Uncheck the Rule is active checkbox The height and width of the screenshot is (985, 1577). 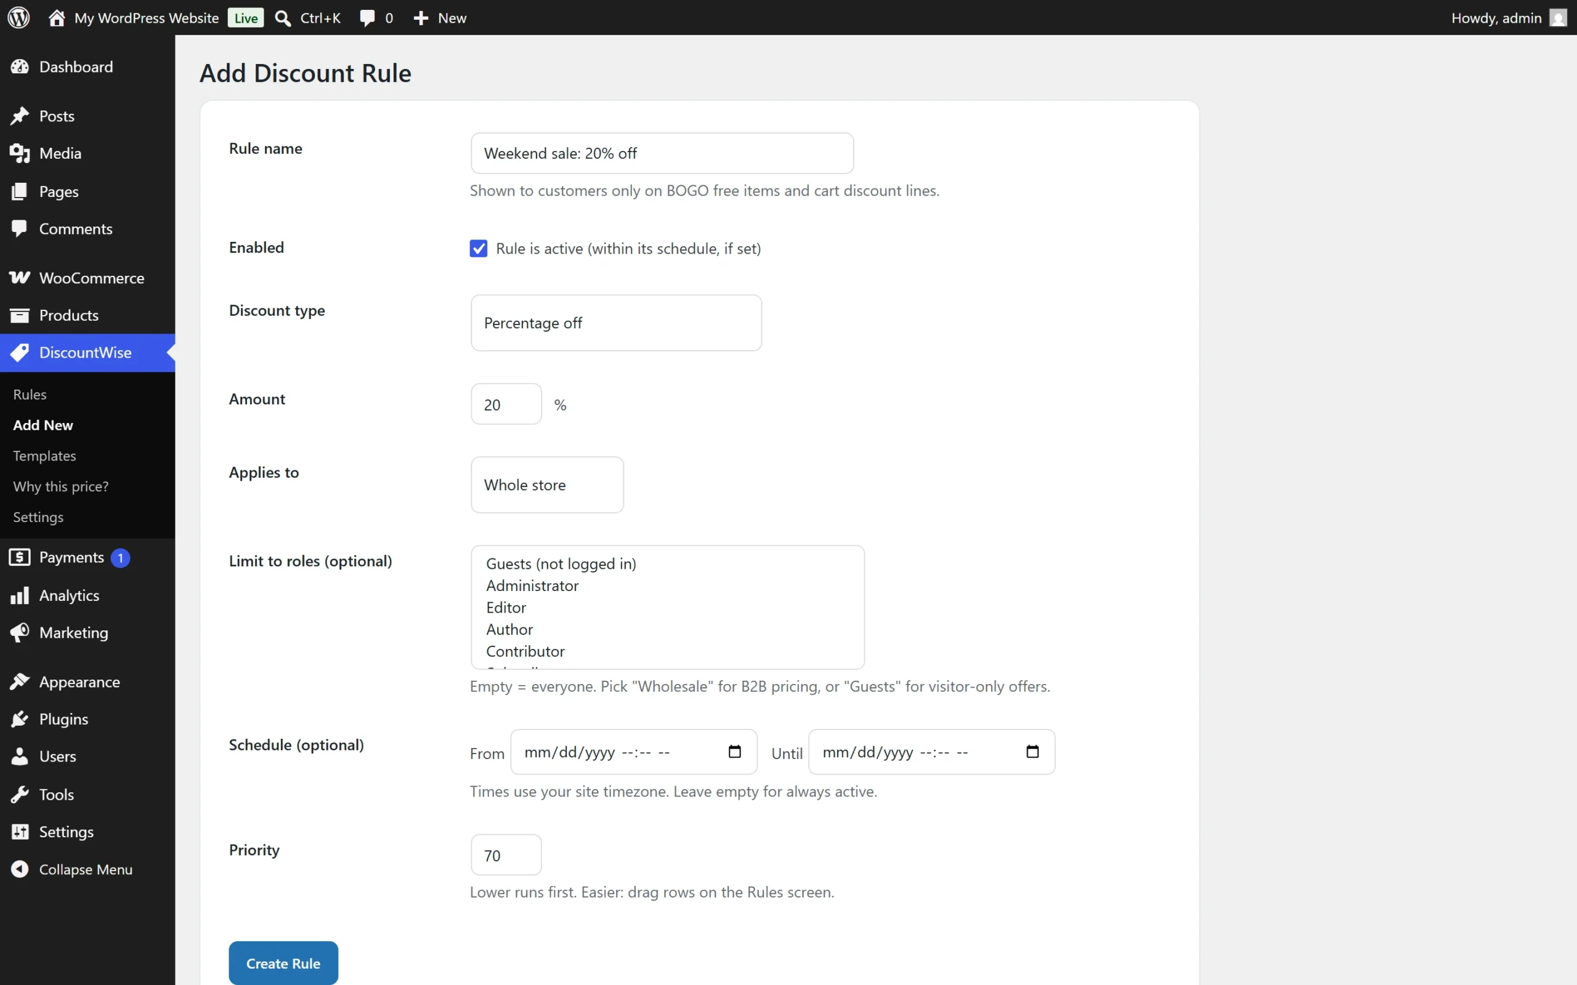pyautogui.click(x=478, y=248)
